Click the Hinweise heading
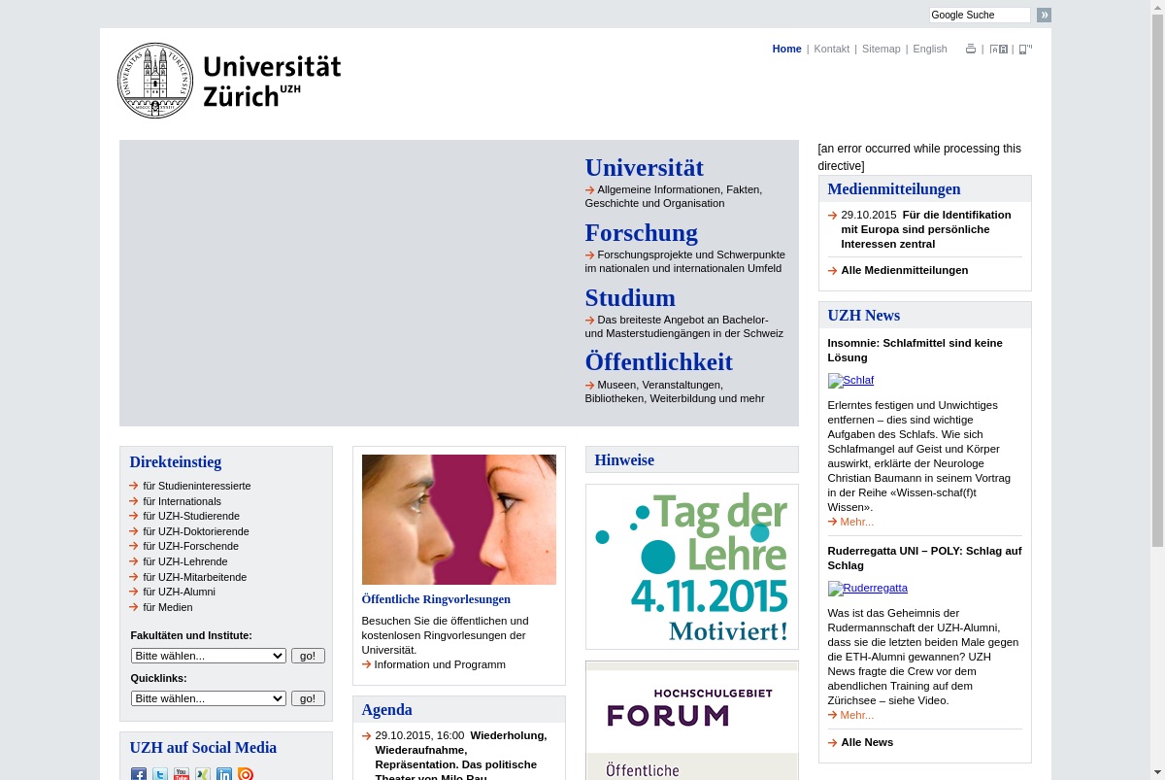Viewport: 1165px width, 780px height. pos(624,460)
